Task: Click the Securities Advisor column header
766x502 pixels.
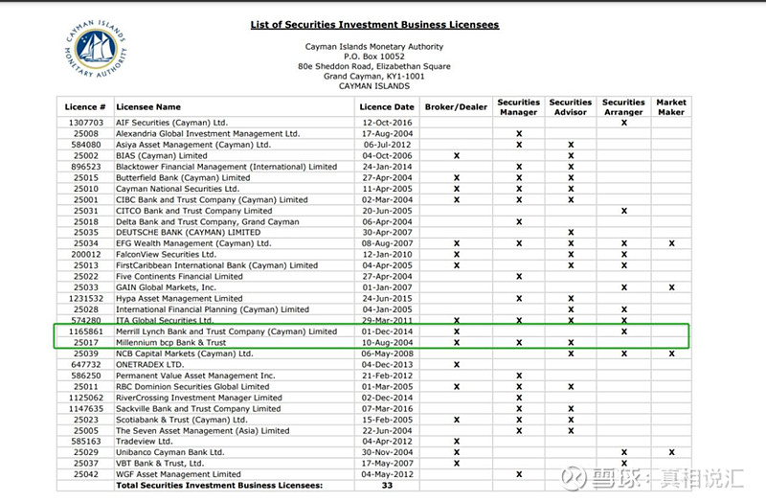Action: pos(570,107)
